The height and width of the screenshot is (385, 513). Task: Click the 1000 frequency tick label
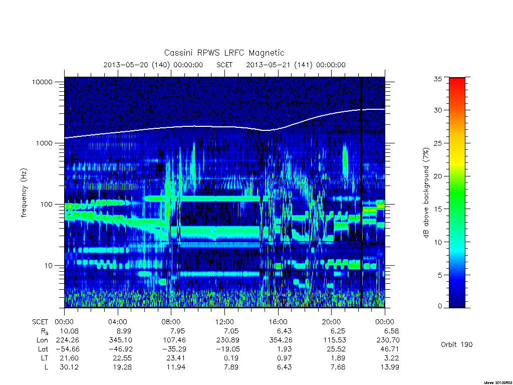[44, 143]
